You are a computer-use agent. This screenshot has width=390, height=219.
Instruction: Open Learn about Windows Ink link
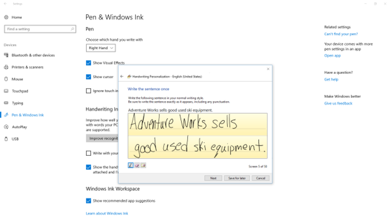[107, 213]
